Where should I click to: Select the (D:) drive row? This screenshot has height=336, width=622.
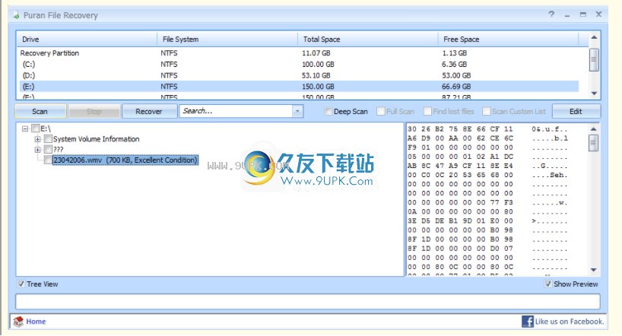(299, 75)
